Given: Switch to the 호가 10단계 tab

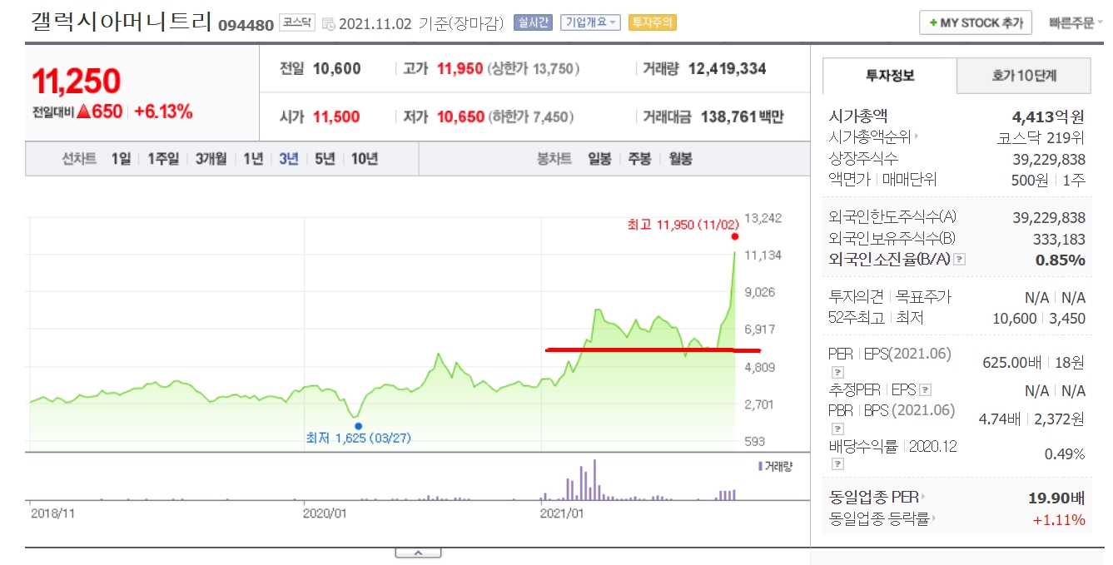Looking at the screenshot, I should (1024, 76).
